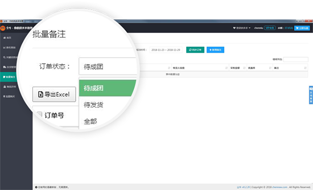313x190 pixels.
Task: Select 待成团 in the dropdown list
Action: [x=107, y=88]
